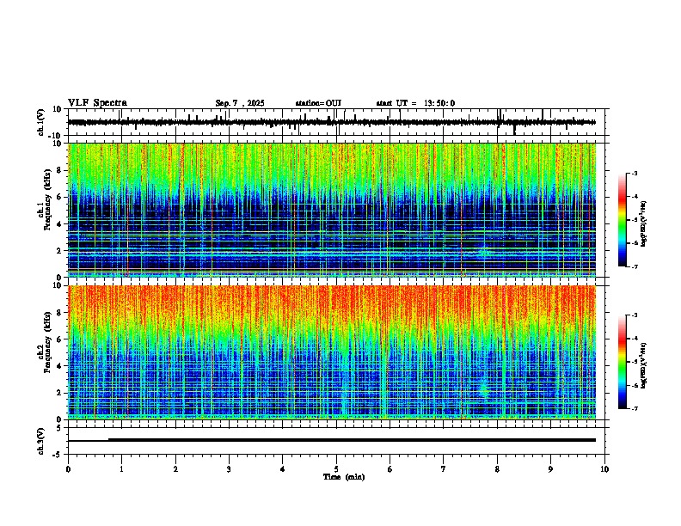Select the "ch.1 Frequency (kHz)" axis label
Viewport: 681px width, 526px height.
pyautogui.click(x=45, y=199)
